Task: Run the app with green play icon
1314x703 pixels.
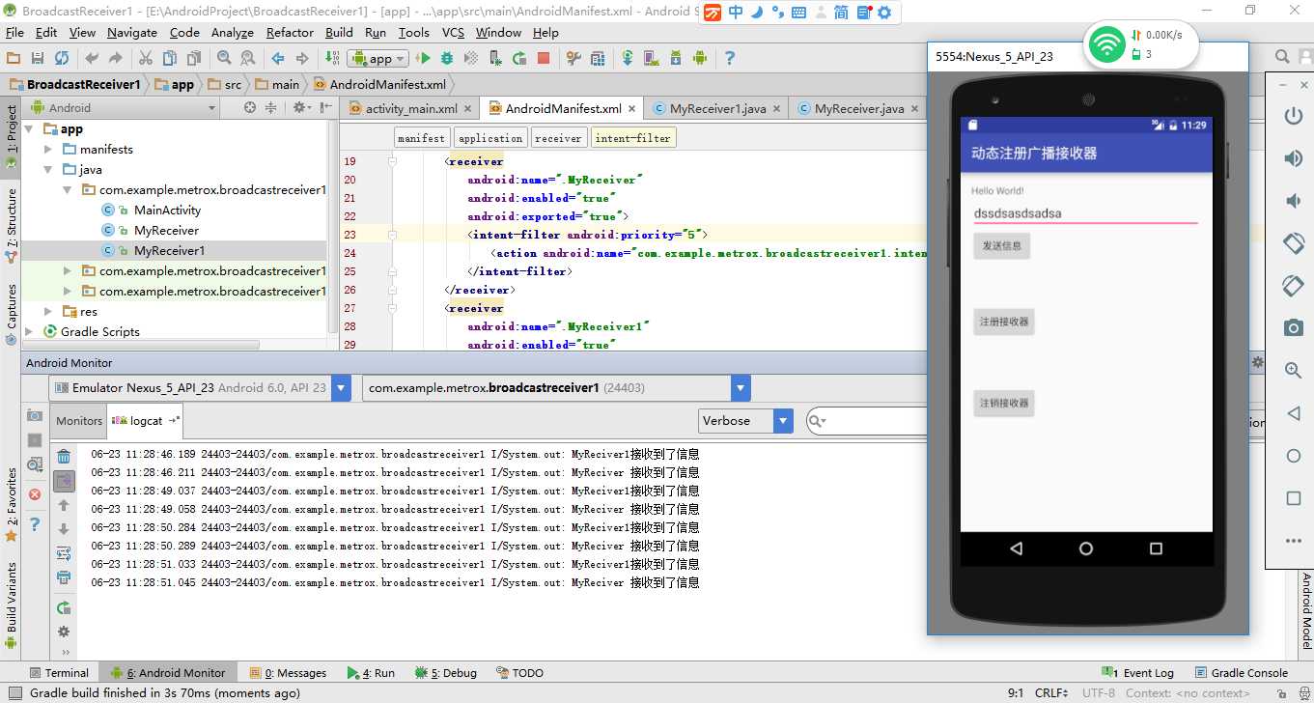Action: pos(423,58)
